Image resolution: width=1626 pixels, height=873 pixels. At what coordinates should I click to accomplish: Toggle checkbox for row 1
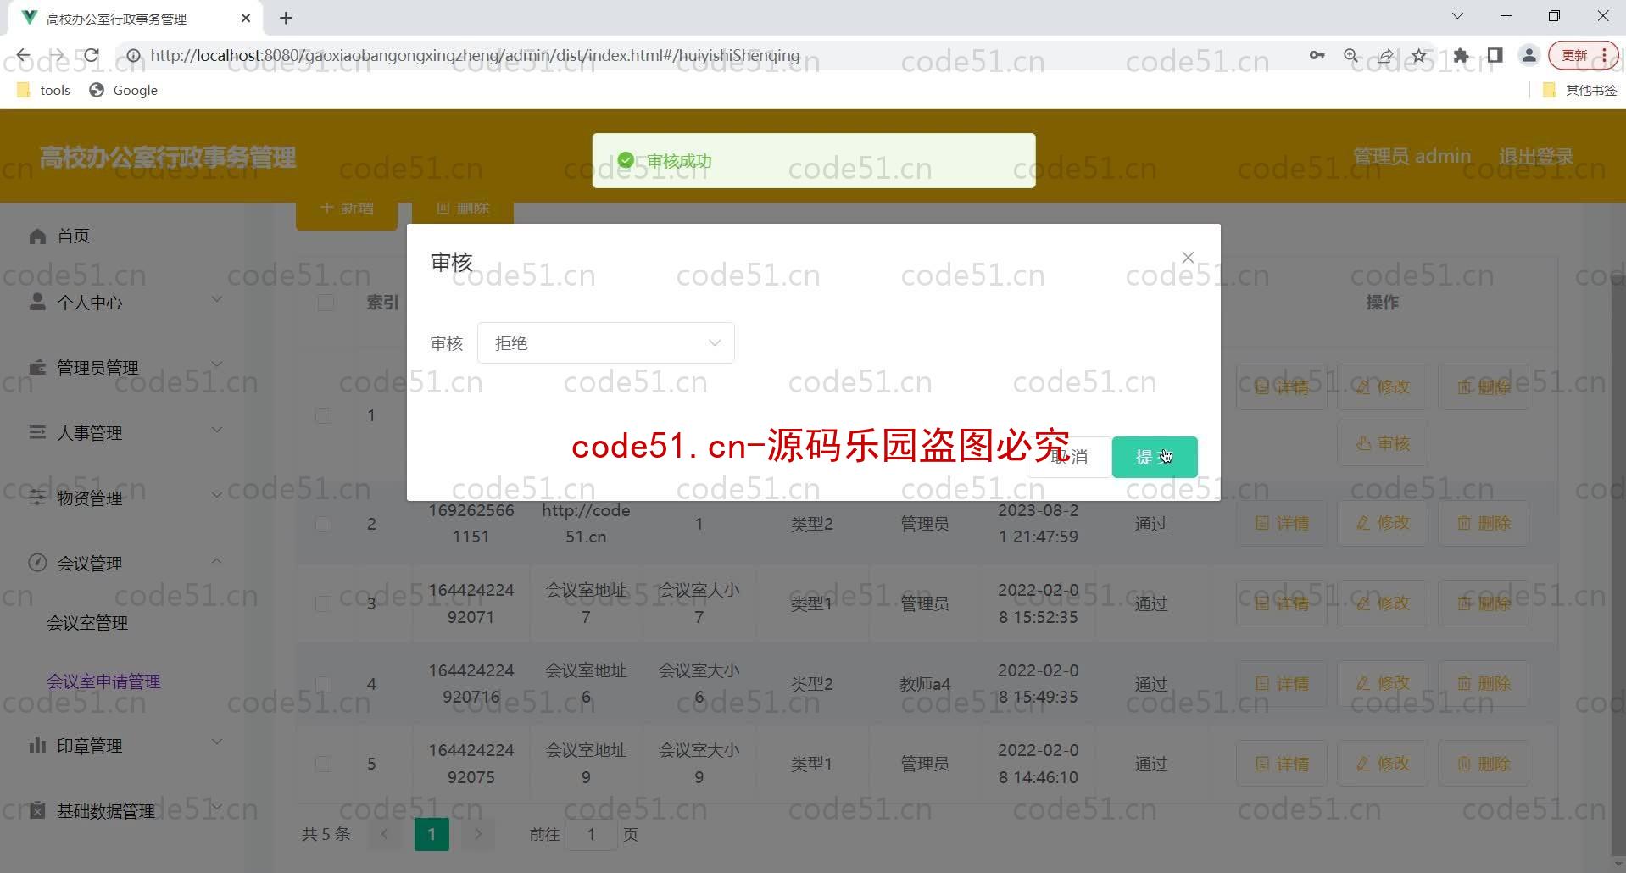click(323, 415)
